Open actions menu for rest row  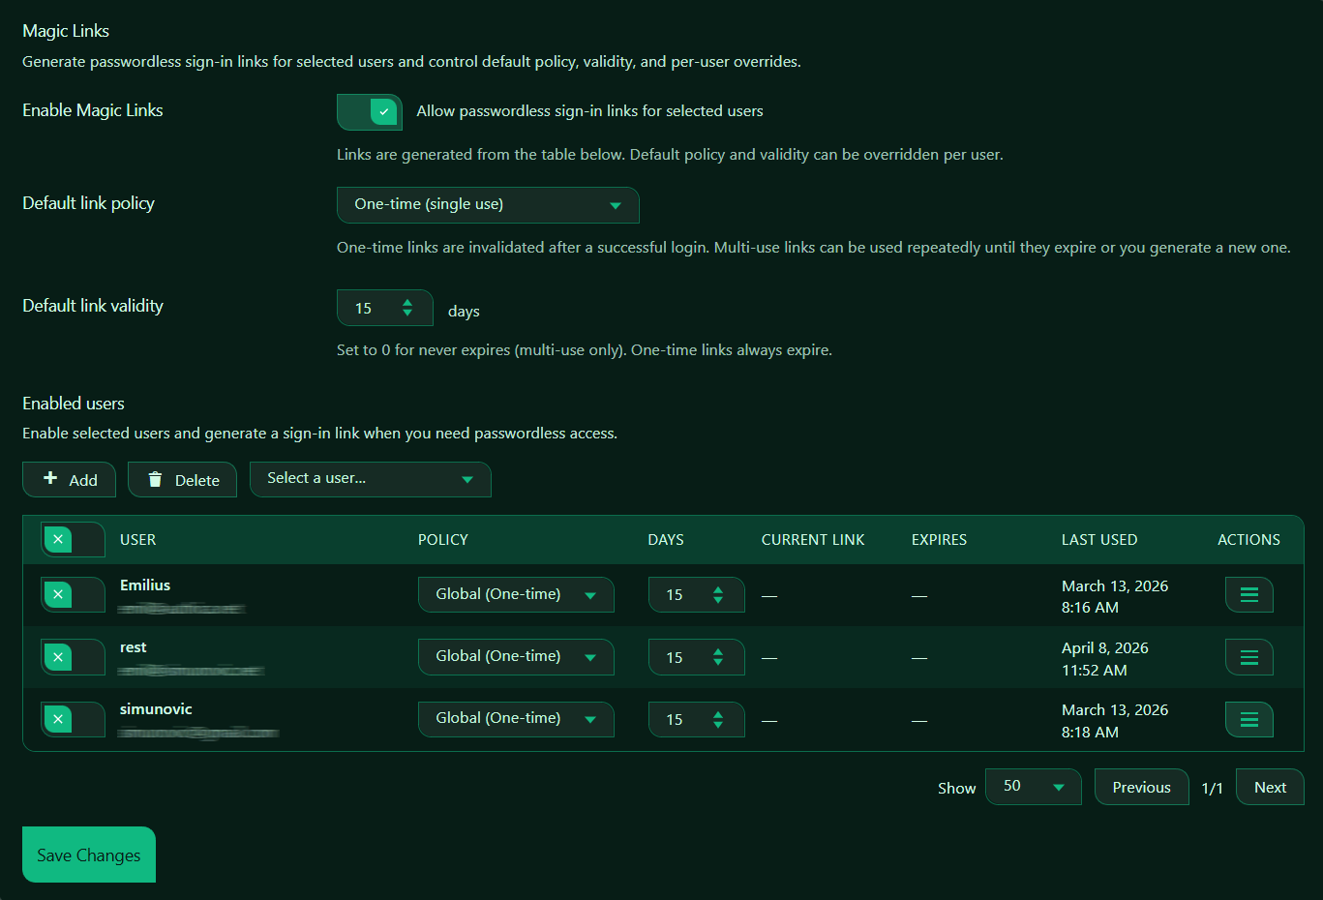(1248, 658)
